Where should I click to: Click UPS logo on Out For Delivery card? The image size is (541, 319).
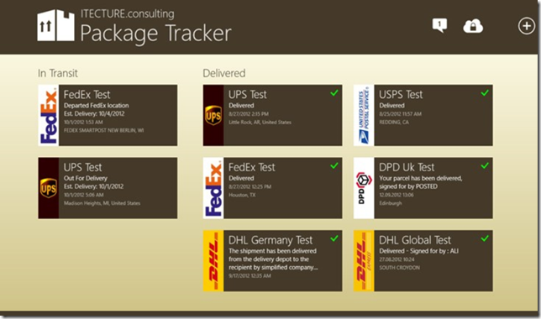tap(49, 188)
